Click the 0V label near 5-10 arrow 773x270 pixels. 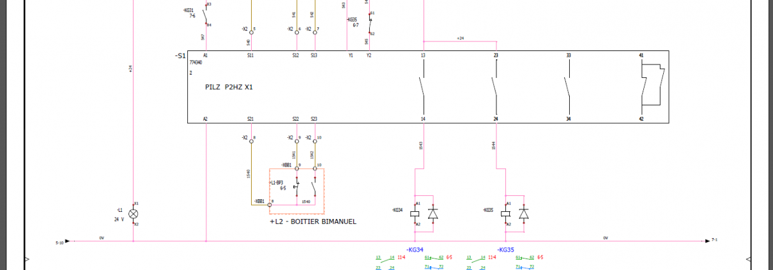point(101,238)
